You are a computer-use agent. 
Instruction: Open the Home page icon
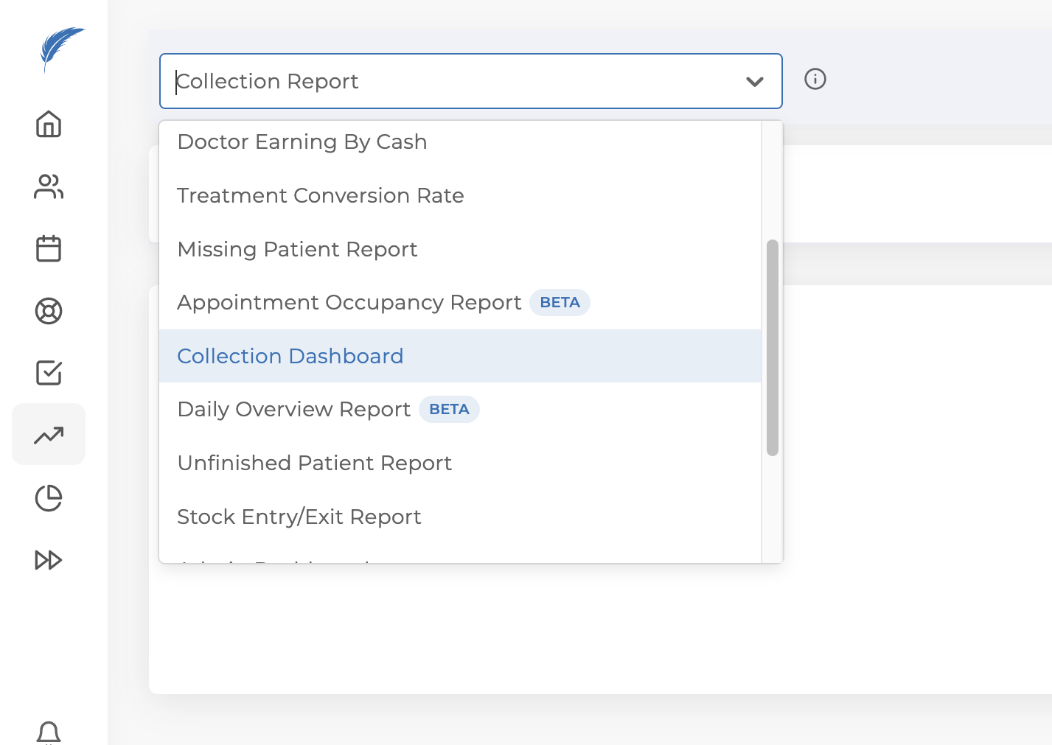(x=49, y=124)
